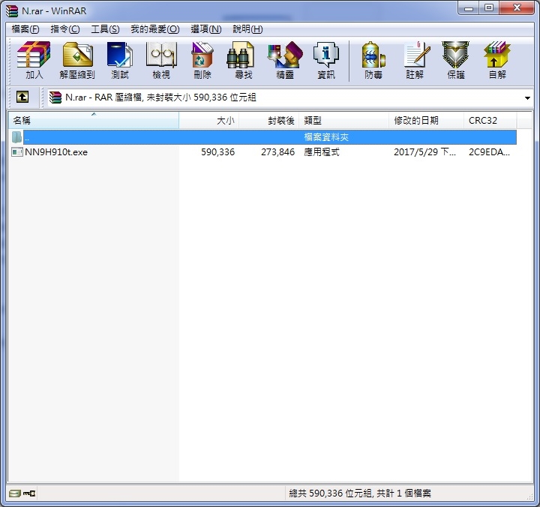Open the 我的最愛(O) menu
The height and width of the screenshot is (507, 540).
155,29
